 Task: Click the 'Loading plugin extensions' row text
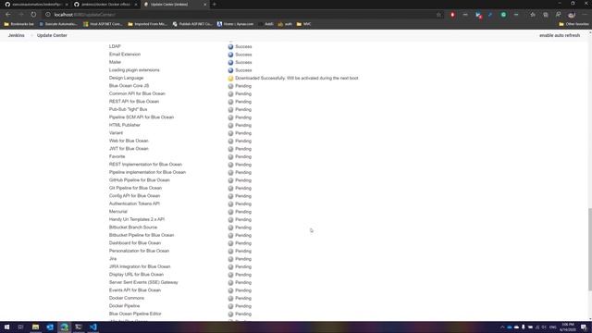134,70
